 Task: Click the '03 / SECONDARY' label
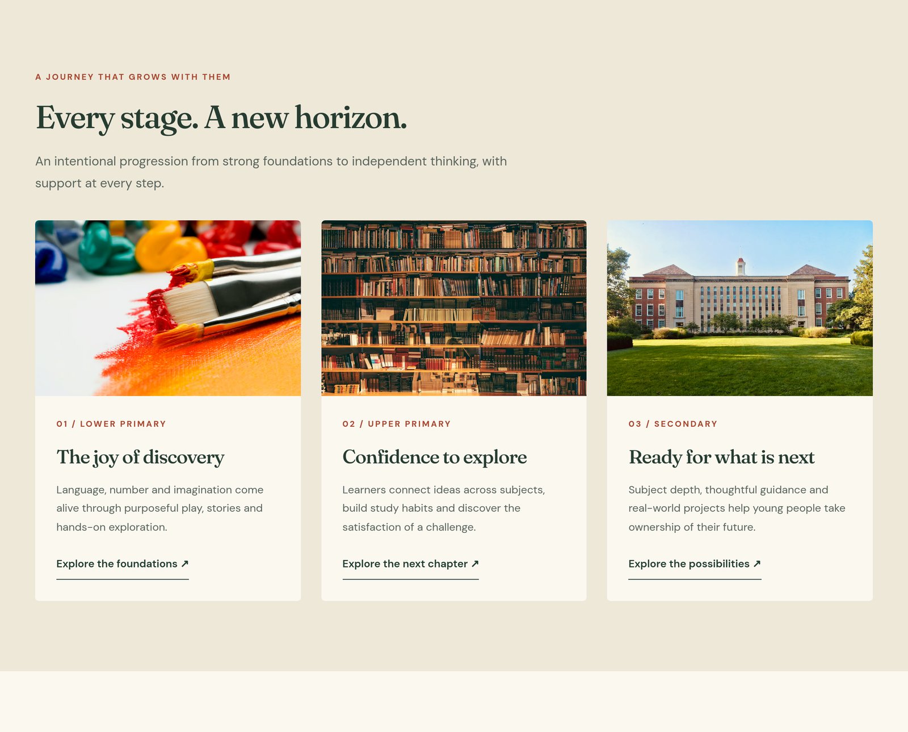tap(673, 424)
